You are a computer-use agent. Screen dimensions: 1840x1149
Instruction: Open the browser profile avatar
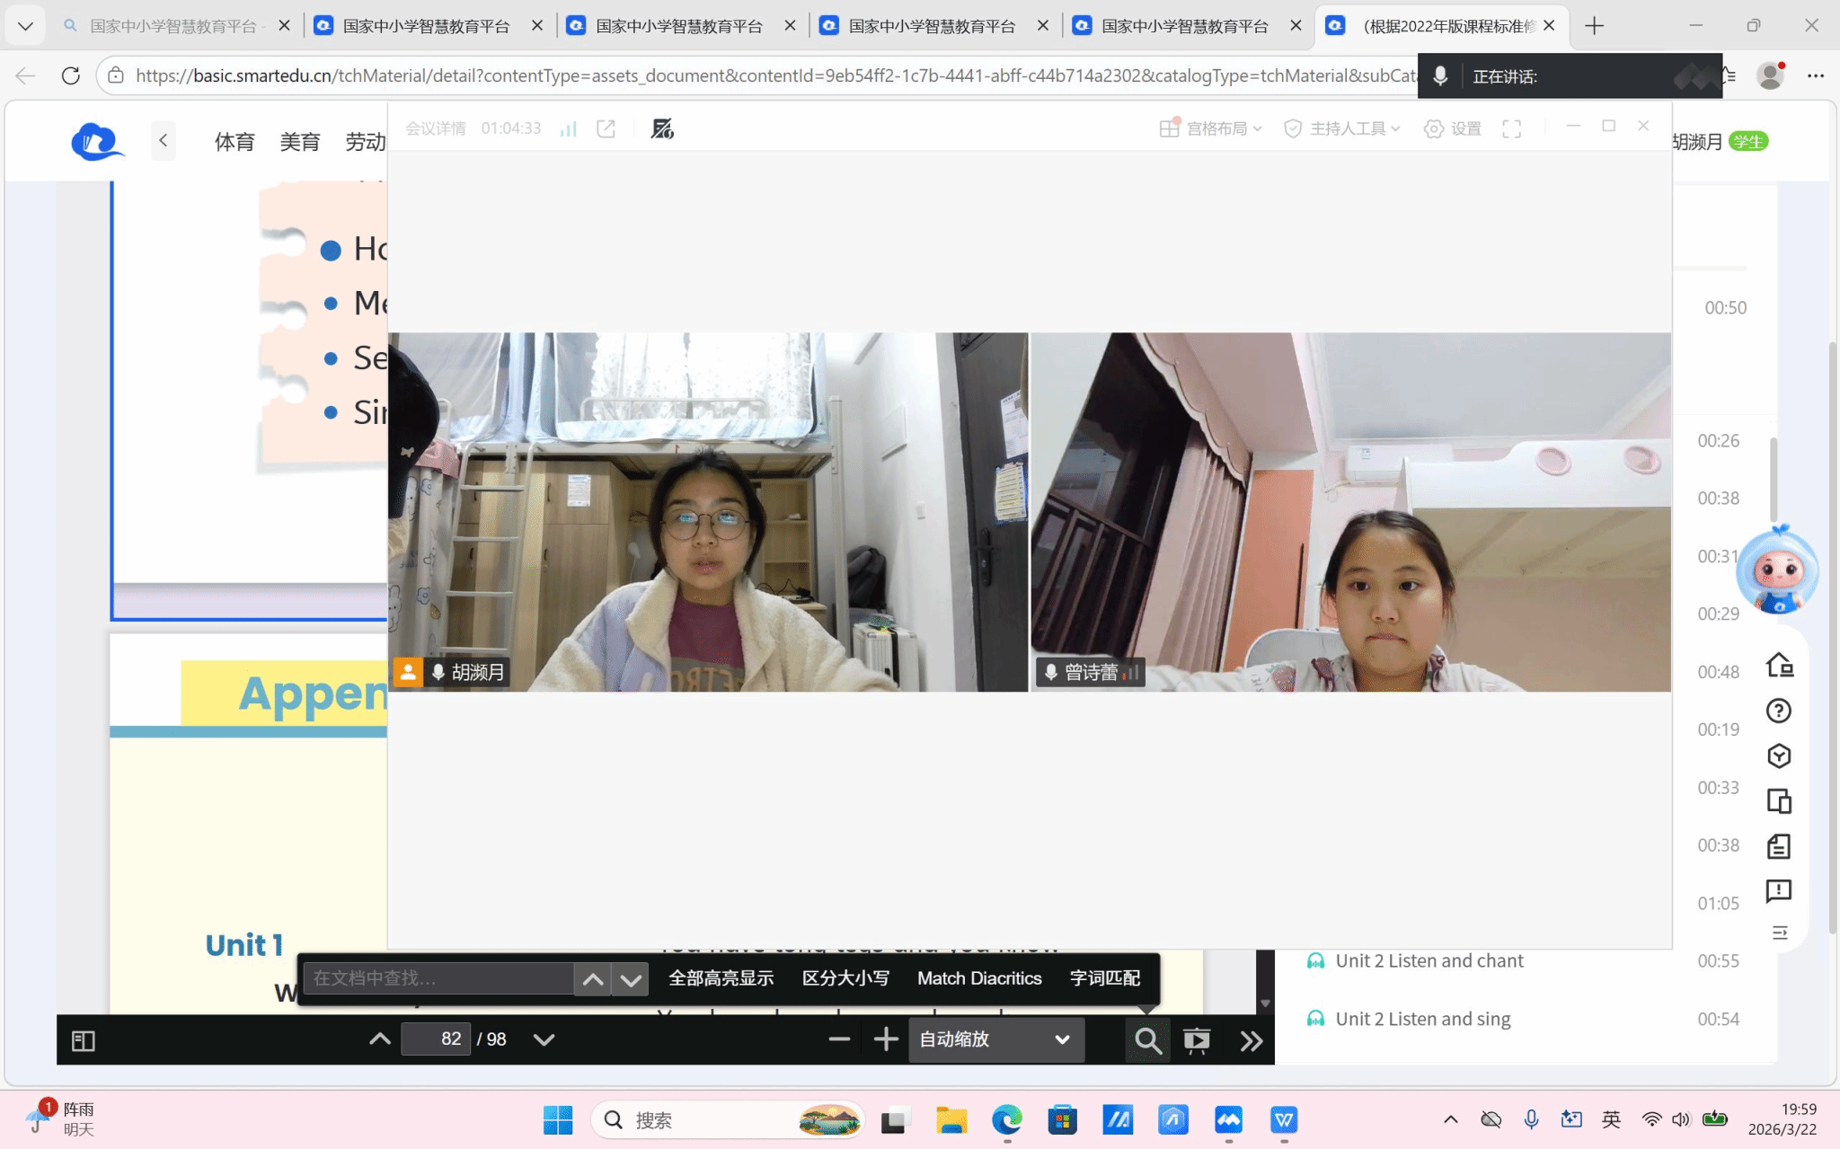1771,75
